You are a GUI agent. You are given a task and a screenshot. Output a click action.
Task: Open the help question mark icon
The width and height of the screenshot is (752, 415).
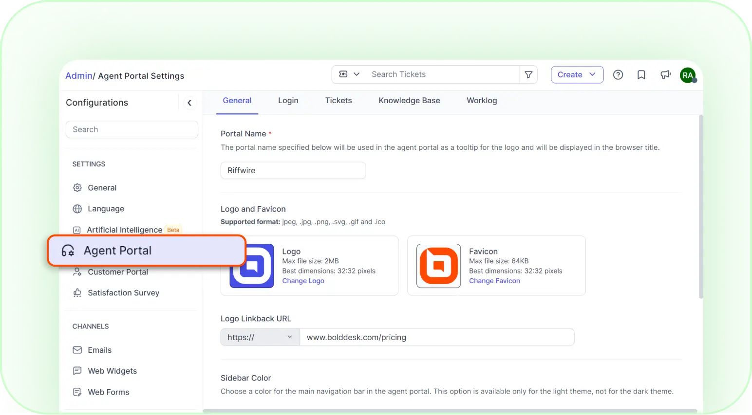(618, 75)
